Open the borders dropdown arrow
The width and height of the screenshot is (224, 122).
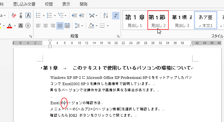[x=108, y=26]
